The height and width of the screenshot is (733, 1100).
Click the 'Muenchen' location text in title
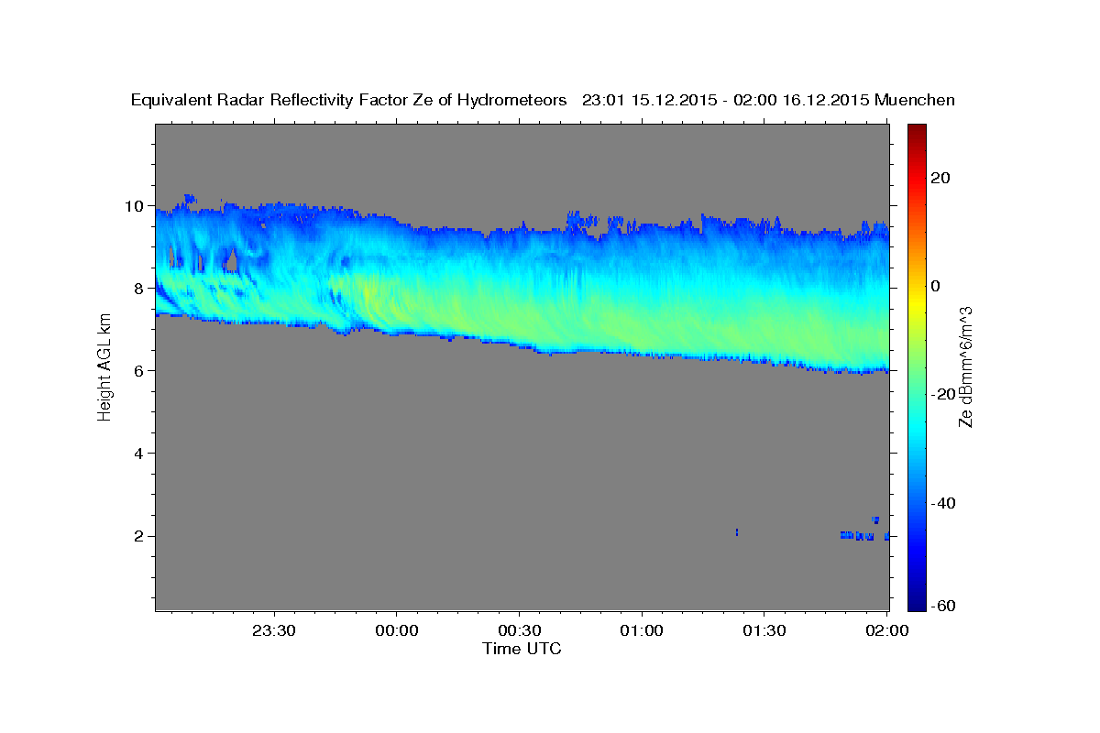tap(915, 100)
